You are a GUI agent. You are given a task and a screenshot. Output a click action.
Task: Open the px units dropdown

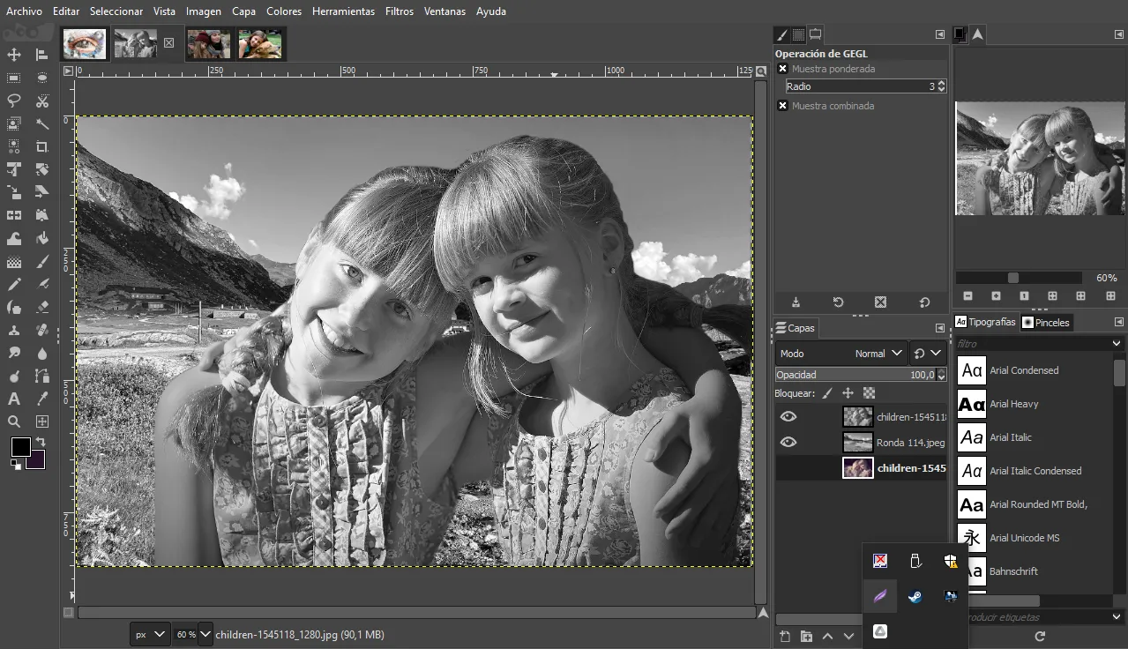pyautogui.click(x=150, y=634)
